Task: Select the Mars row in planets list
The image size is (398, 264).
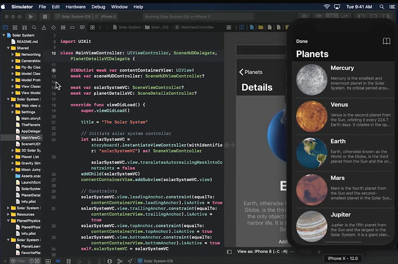Action: point(343,189)
